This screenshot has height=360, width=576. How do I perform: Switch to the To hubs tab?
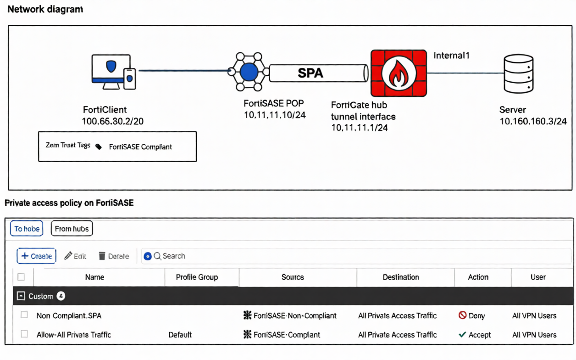pyautogui.click(x=27, y=228)
